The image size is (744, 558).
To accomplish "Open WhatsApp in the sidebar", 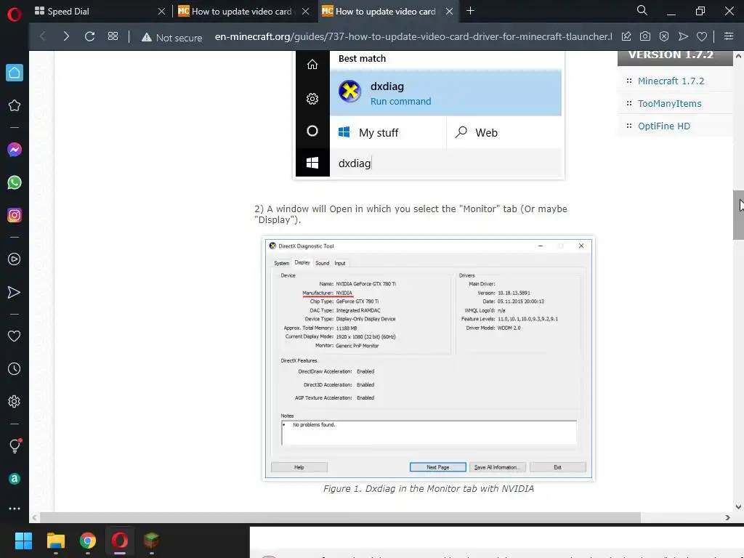I will coord(15,182).
